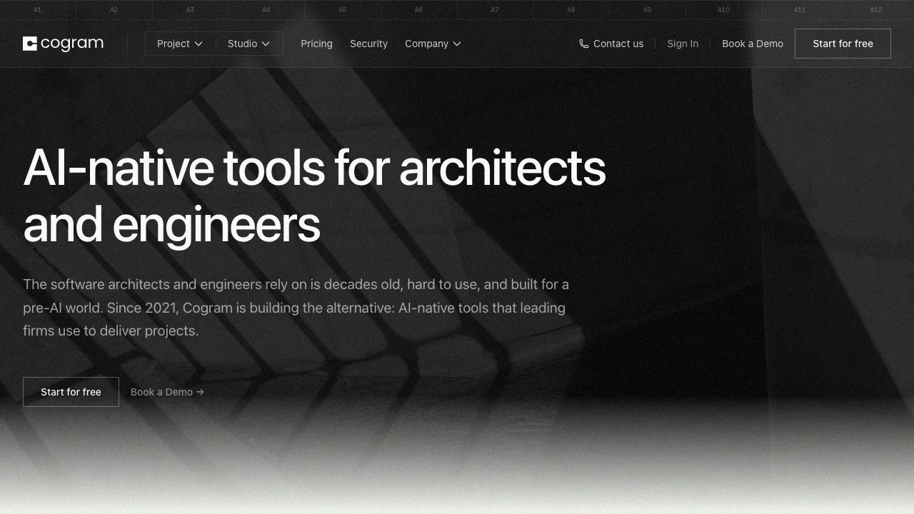Click the headline AI-native tools for architects
Image resolution: width=914 pixels, height=514 pixels.
[314, 196]
